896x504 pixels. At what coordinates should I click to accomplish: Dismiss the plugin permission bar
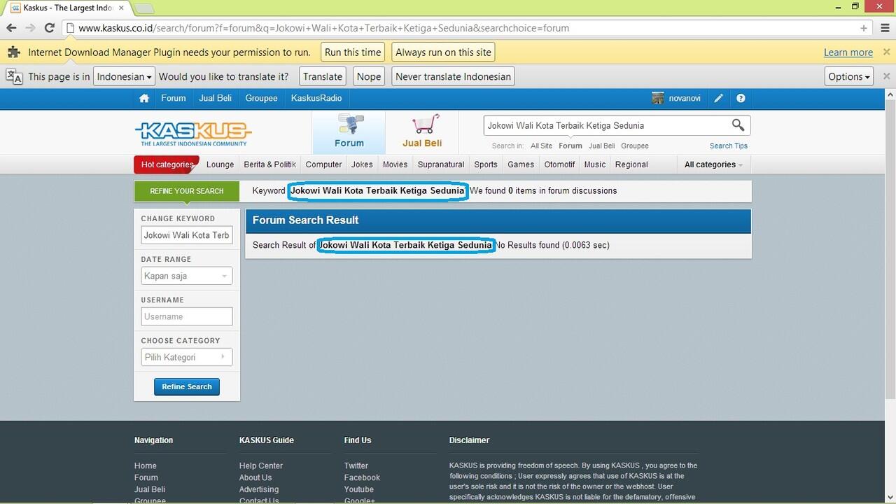click(886, 52)
